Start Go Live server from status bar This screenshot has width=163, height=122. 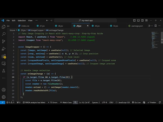pos(136,102)
